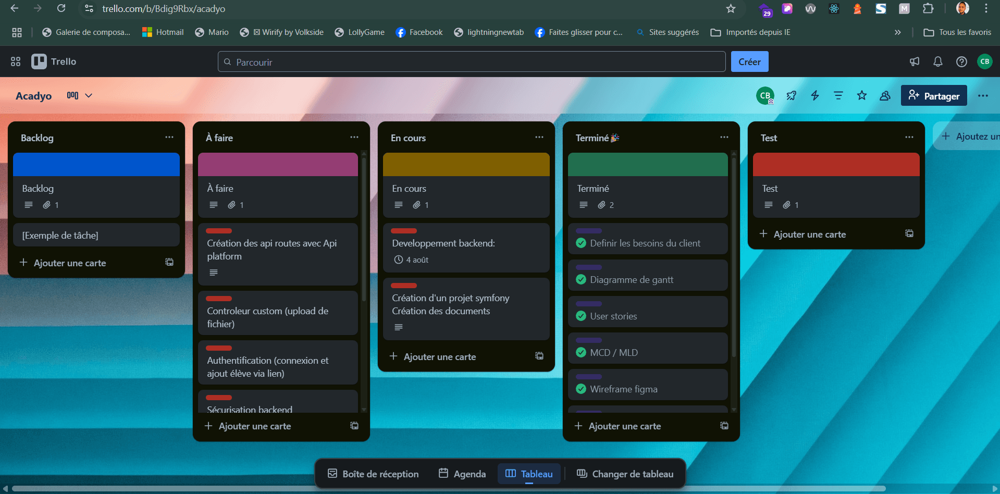Viewport: 1000px width, 494px height.
Task: Open the Importés depuis IE bookmark folder
Action: [x=751, y=32]
